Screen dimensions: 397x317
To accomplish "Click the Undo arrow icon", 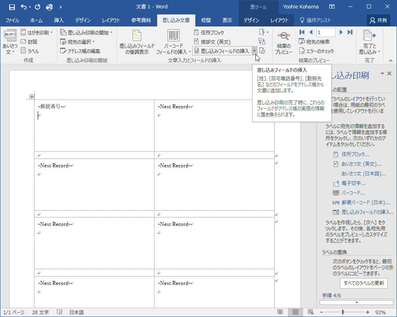I will point(24,7).
